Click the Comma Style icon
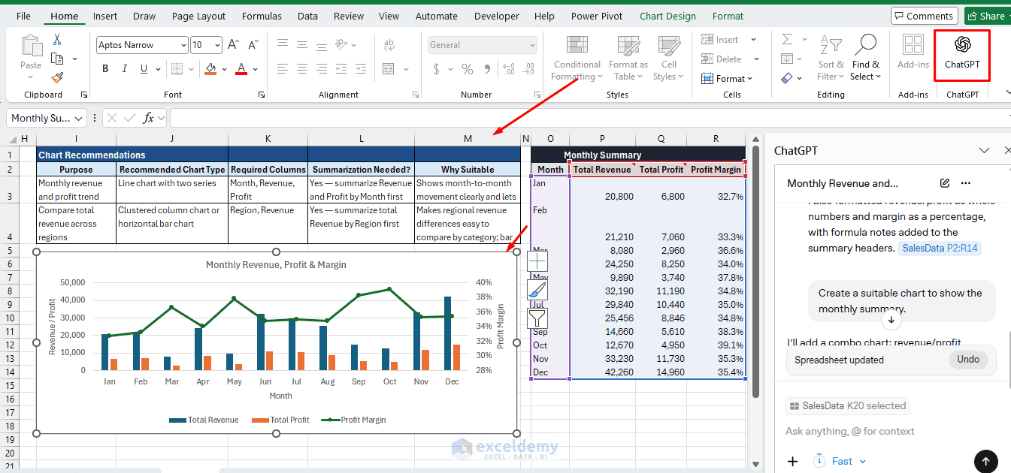1011x473 pixels. (x=489, y=69)
